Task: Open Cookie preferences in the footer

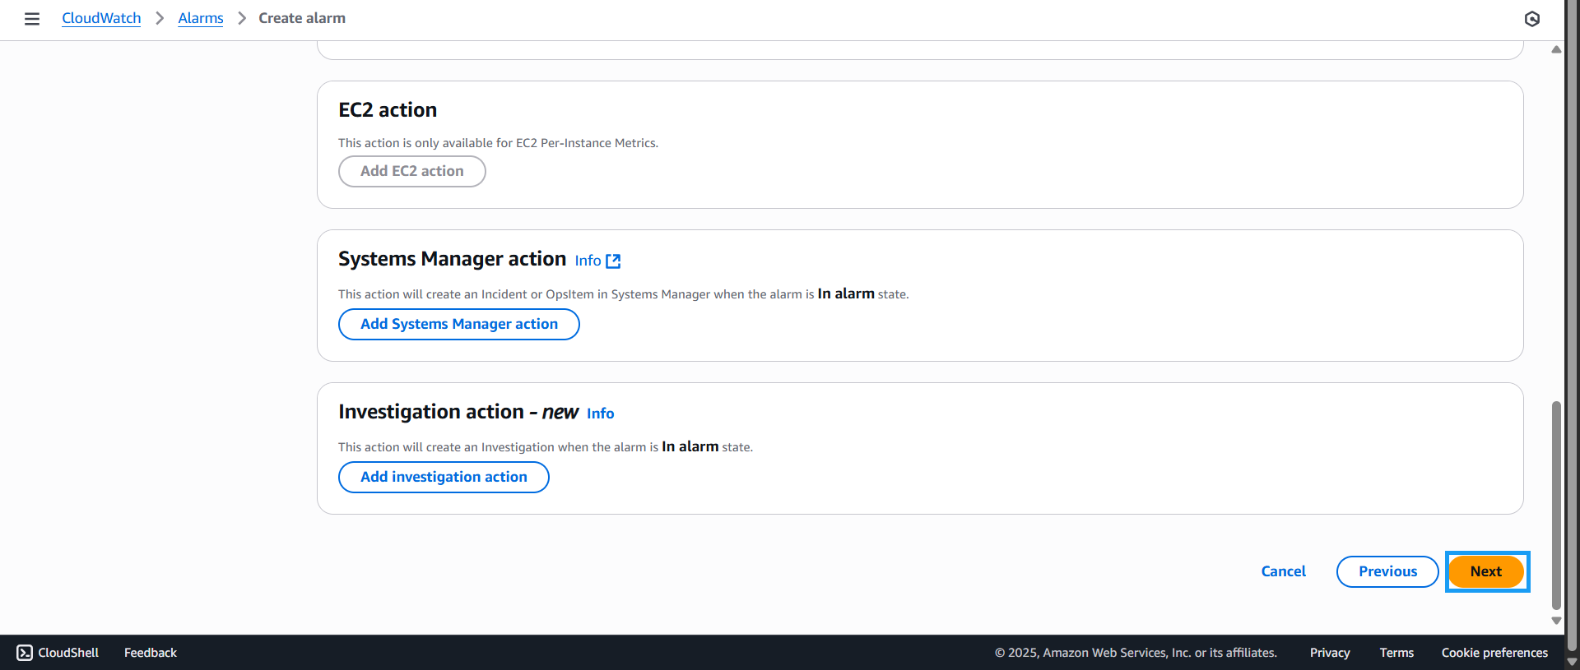Action: point(1494,653)
